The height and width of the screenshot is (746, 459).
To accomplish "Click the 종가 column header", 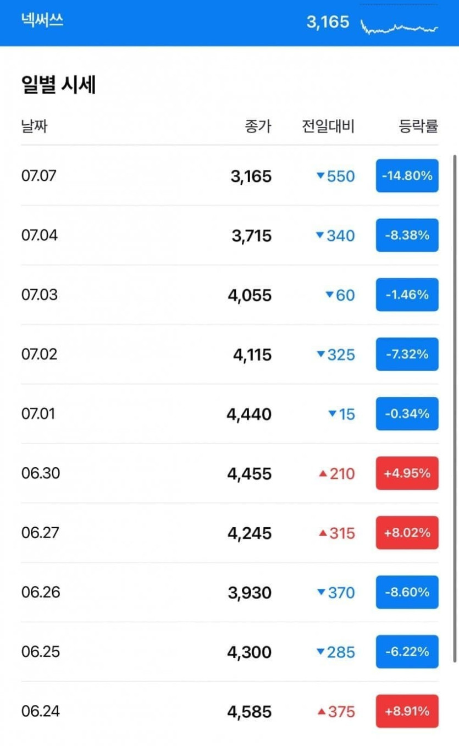I will pos(258,126).
